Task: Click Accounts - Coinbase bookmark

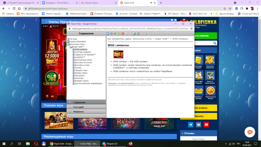Action: pyautogui.click(x=127, y=14)
